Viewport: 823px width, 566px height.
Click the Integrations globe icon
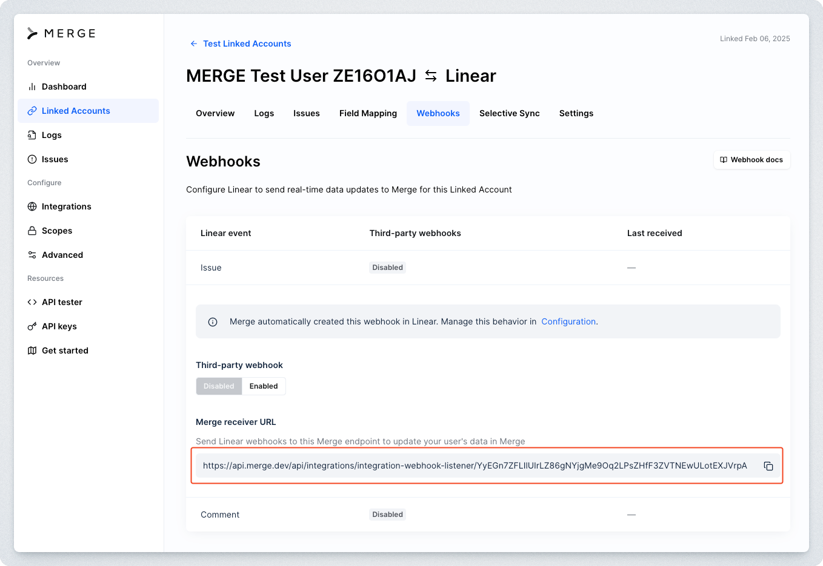click(32, 206)
